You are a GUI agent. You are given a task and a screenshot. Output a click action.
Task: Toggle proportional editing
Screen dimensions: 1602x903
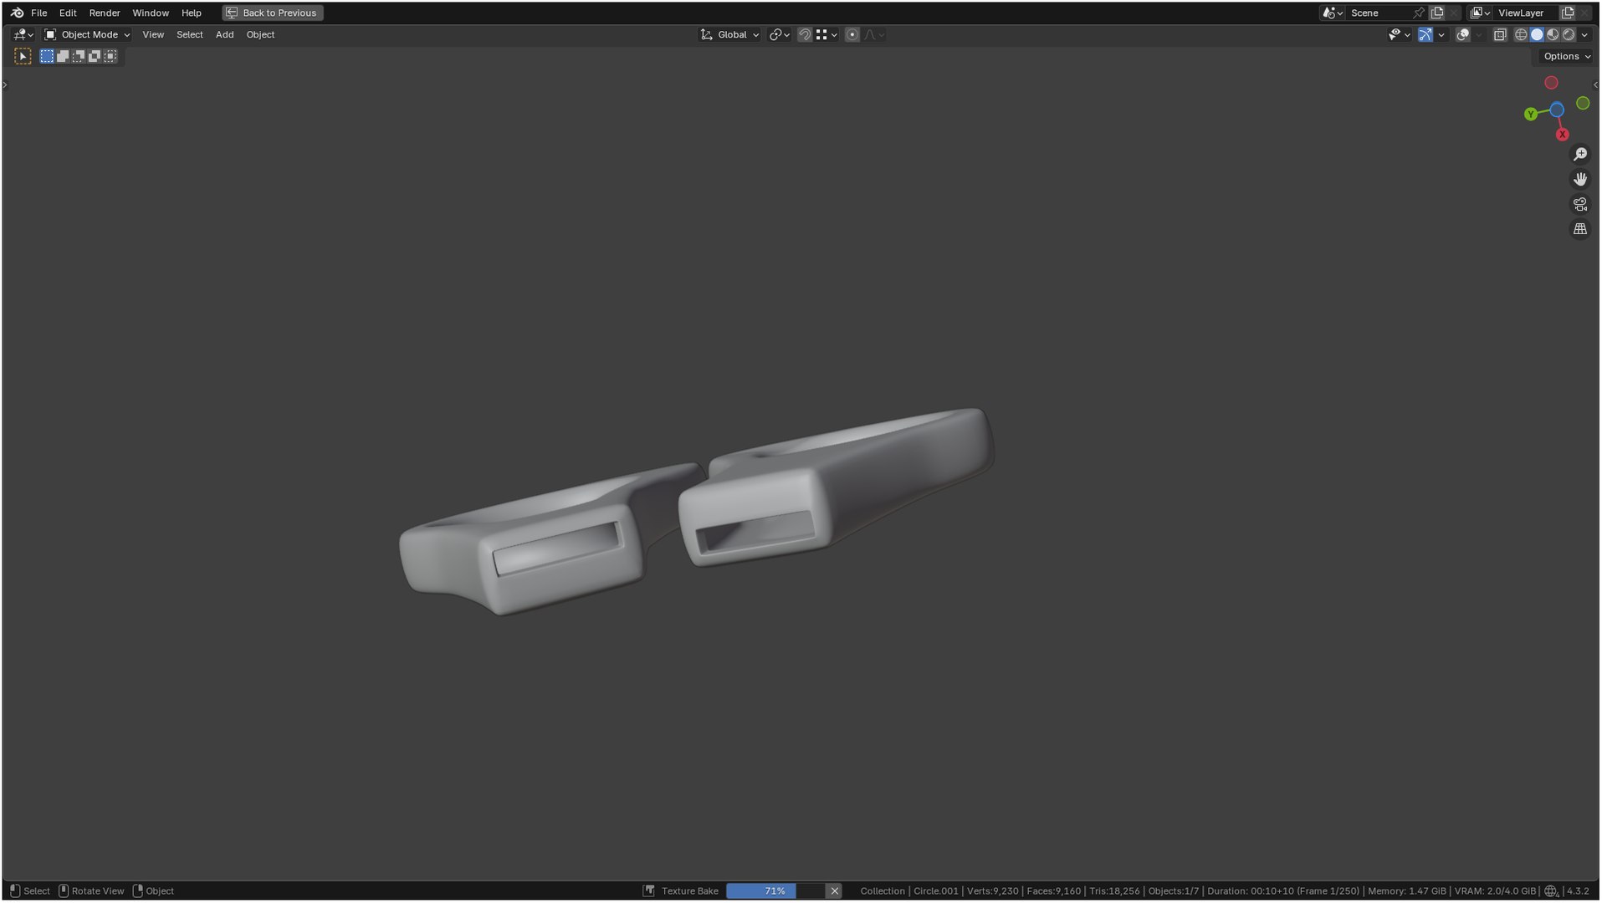point(852,34)
